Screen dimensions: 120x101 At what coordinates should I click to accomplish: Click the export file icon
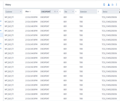113,5
